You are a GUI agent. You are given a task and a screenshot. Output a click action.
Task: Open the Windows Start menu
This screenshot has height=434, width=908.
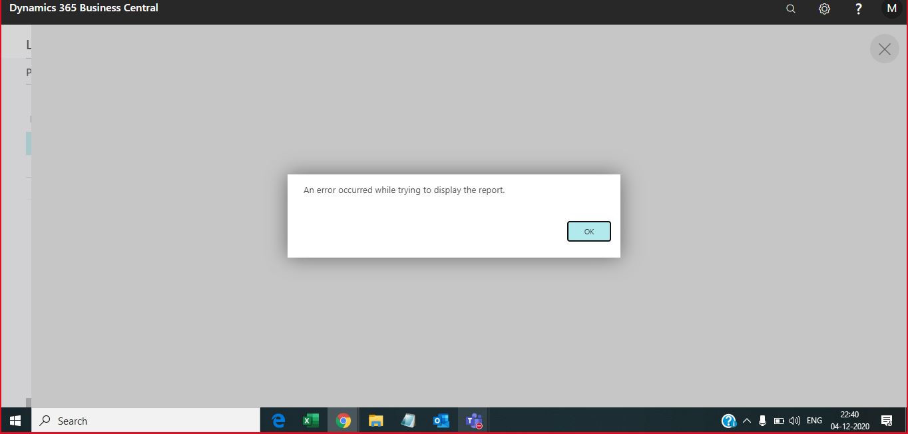pos(14,420)
